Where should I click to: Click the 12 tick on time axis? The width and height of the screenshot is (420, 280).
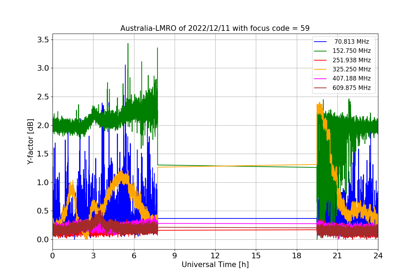[x=215, y=256]
